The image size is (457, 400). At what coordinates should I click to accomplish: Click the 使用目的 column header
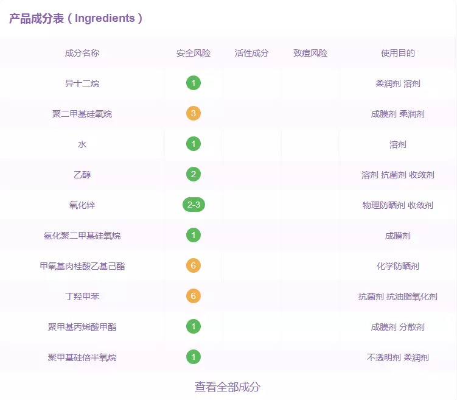pos(397,53)
